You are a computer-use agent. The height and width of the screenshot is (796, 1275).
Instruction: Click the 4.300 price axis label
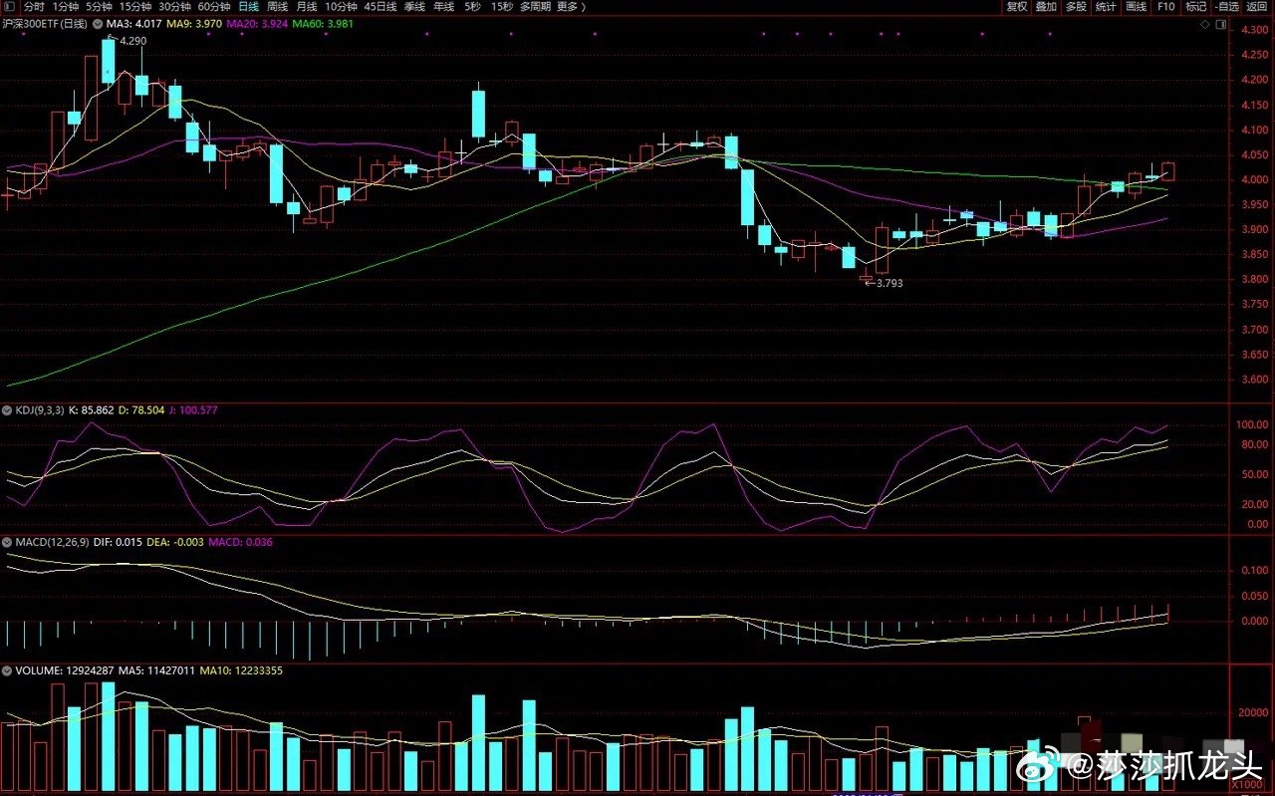pos(1254,32)
